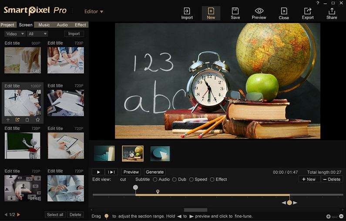This screenshot has width=346, height=221.
Task: Select the Audio edit view radio button
Action: pos(155,179)
